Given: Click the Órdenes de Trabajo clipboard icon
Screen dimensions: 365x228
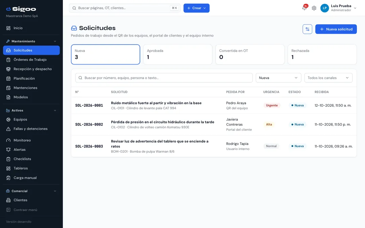Looking at the screenshot, I should click(8, 60).
